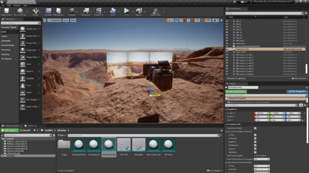Image resolution: width=309 pixels, height=173 pixels.
Task: Click the Edit Blueprint button
Action: [x=297, y=91]
